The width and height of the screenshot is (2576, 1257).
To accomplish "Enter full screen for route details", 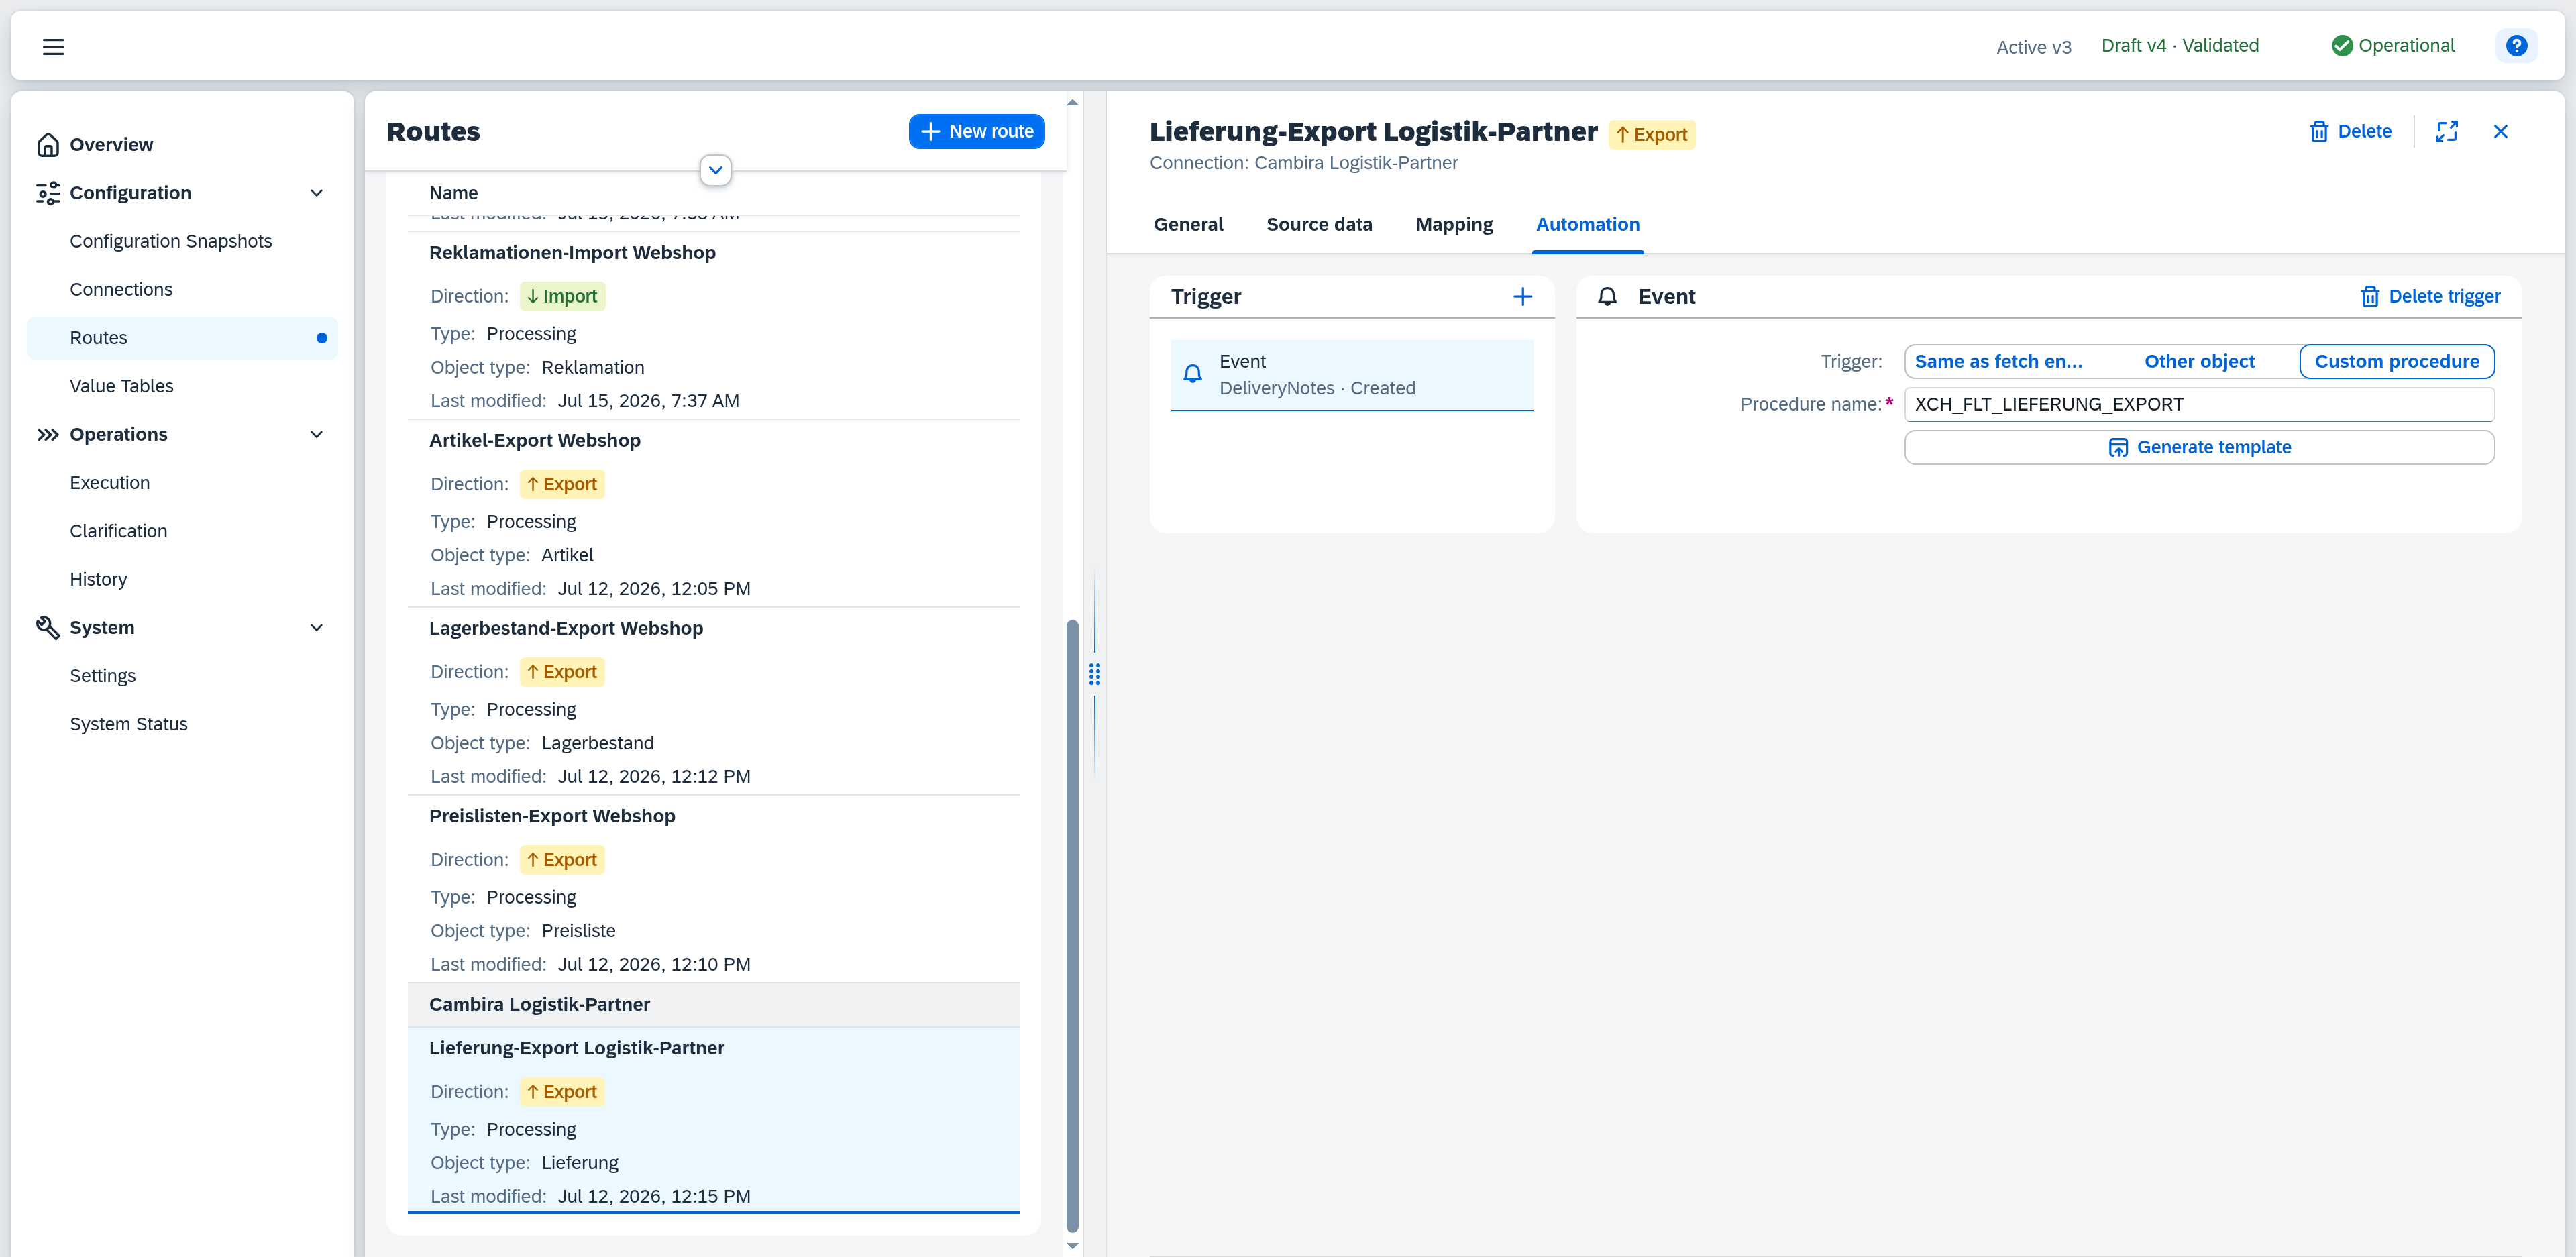I will [2446, 132].
